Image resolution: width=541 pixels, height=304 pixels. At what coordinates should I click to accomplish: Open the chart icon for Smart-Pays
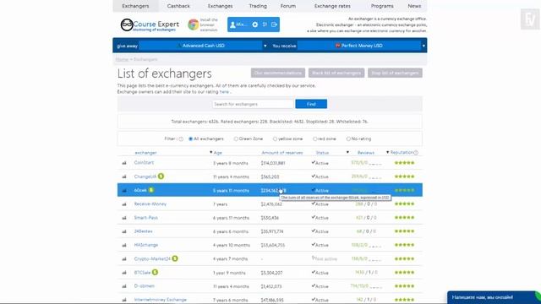click(124, 218)
